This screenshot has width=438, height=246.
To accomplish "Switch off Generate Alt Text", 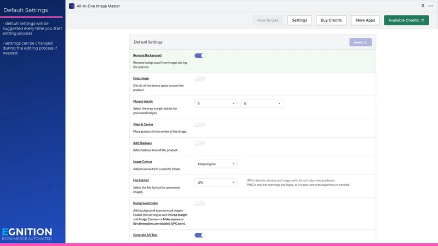I will 200,235.
